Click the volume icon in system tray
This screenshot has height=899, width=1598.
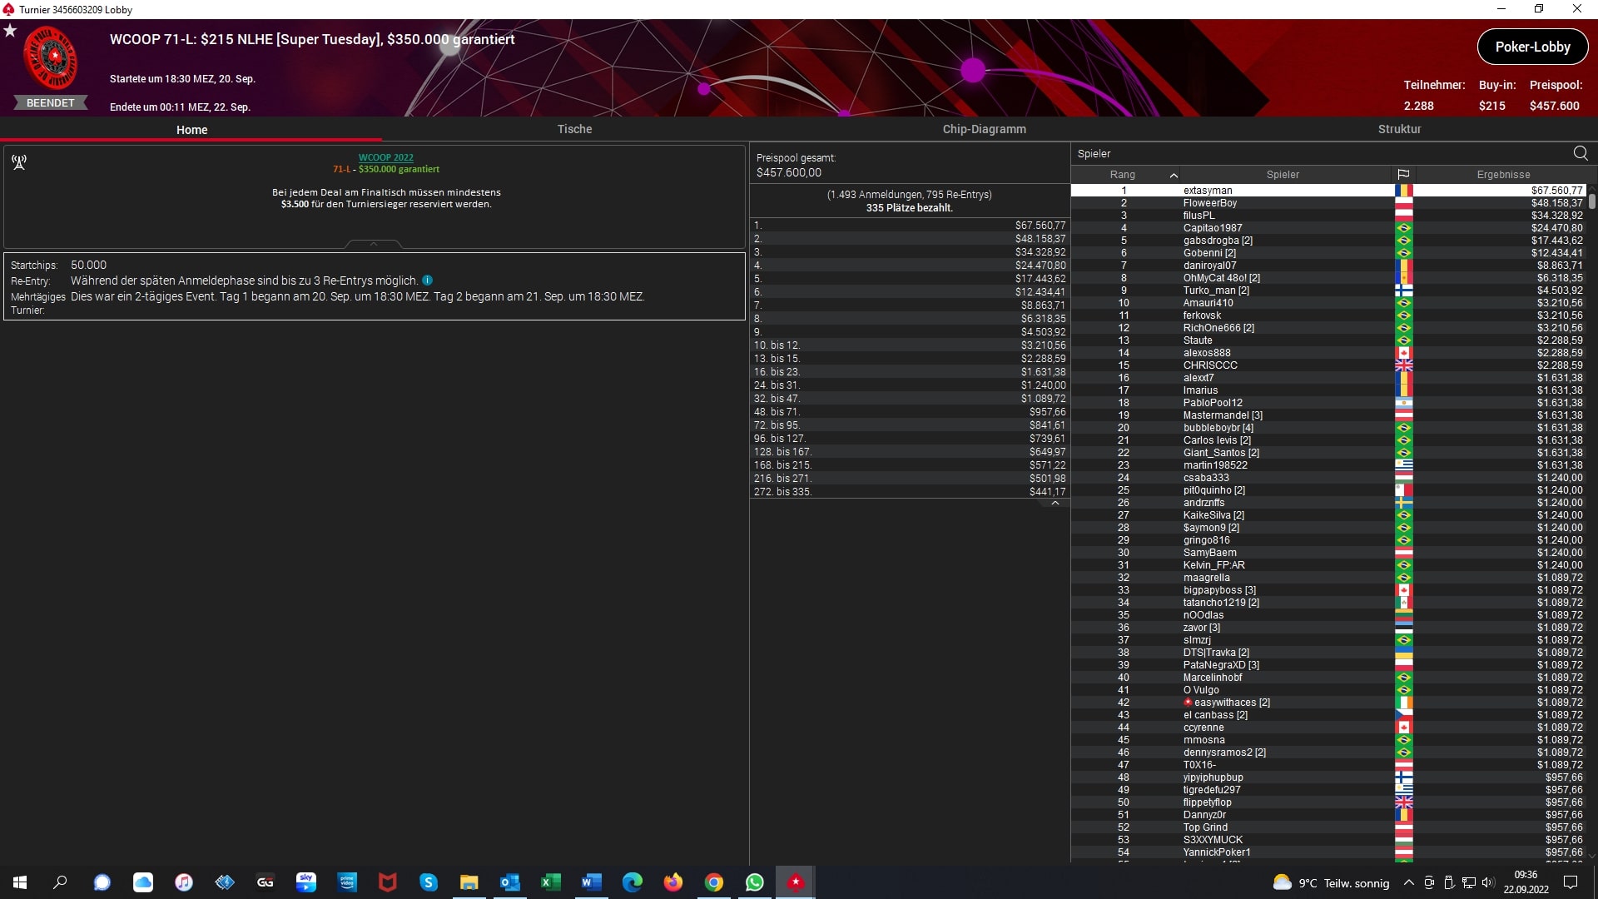[1488, 882]
